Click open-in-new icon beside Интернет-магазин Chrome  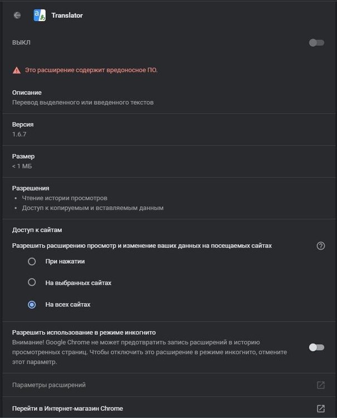click(x=321, y=409)
